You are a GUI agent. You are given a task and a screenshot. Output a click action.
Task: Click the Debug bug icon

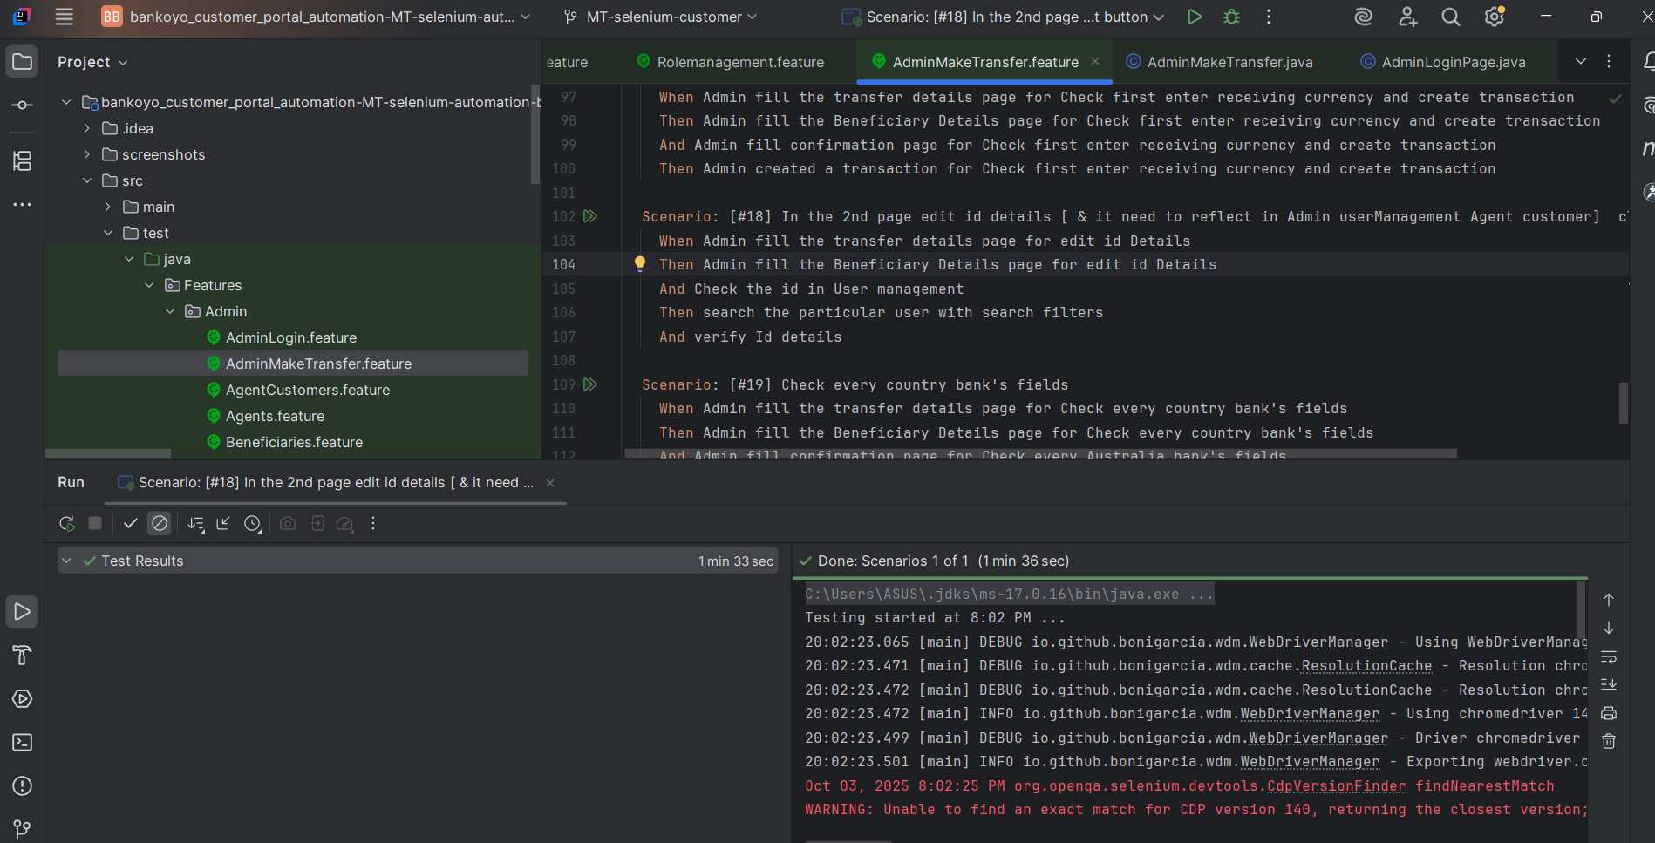point(1231,17)
